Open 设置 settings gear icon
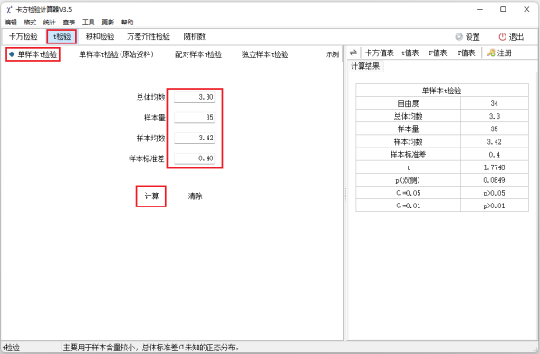 [458, 37]
